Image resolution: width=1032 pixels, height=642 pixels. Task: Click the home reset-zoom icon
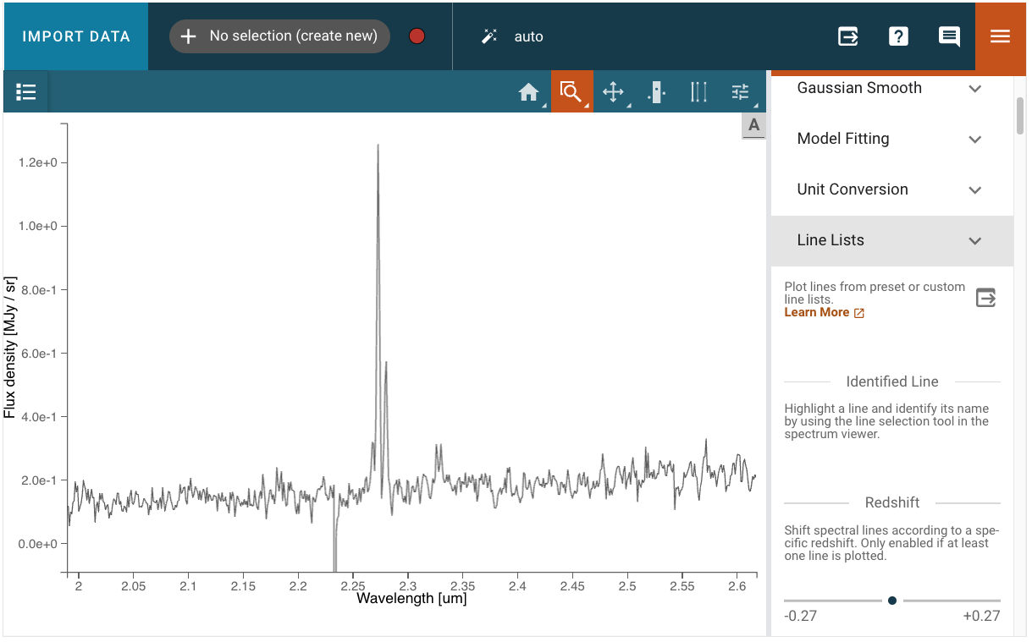[x=529, y=92]
